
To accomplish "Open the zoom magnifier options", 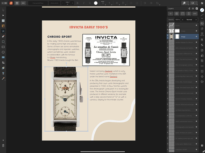I will tap(186, 3).
